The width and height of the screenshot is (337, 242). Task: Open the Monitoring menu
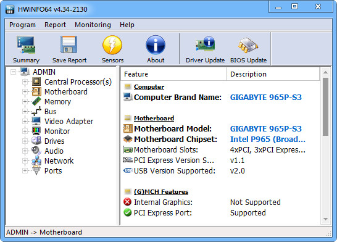[x=93, y=25]
